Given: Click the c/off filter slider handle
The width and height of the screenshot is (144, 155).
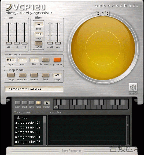Looking at the screenshot, I should (50, 43).
